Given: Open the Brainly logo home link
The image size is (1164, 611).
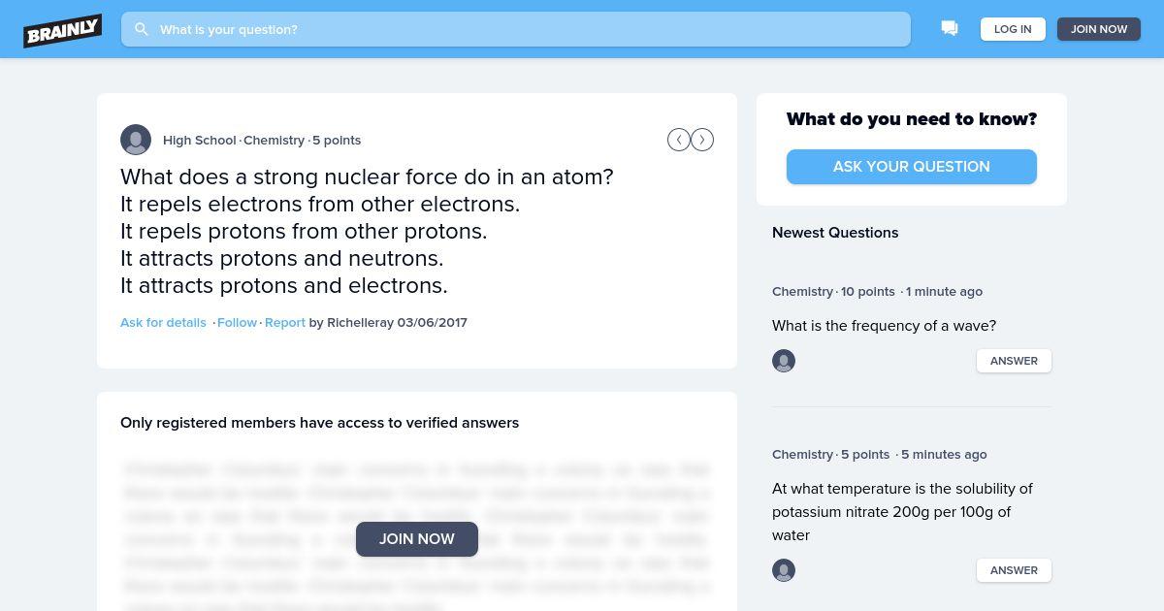Looking at the screenshot, I should click(x=63, y=30).
